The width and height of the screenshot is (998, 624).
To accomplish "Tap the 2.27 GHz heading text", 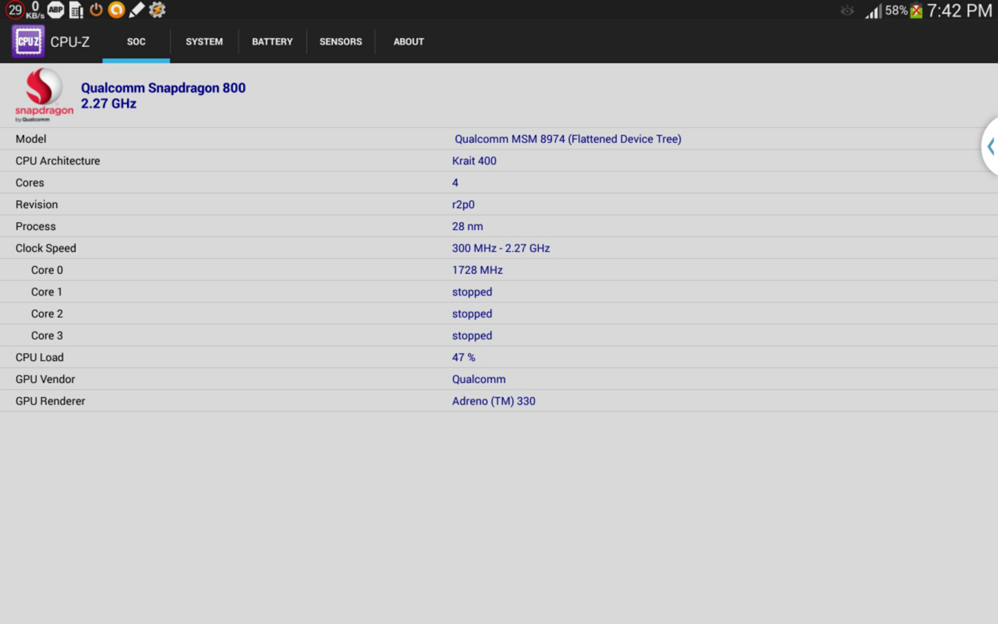I will pos(109,104).
